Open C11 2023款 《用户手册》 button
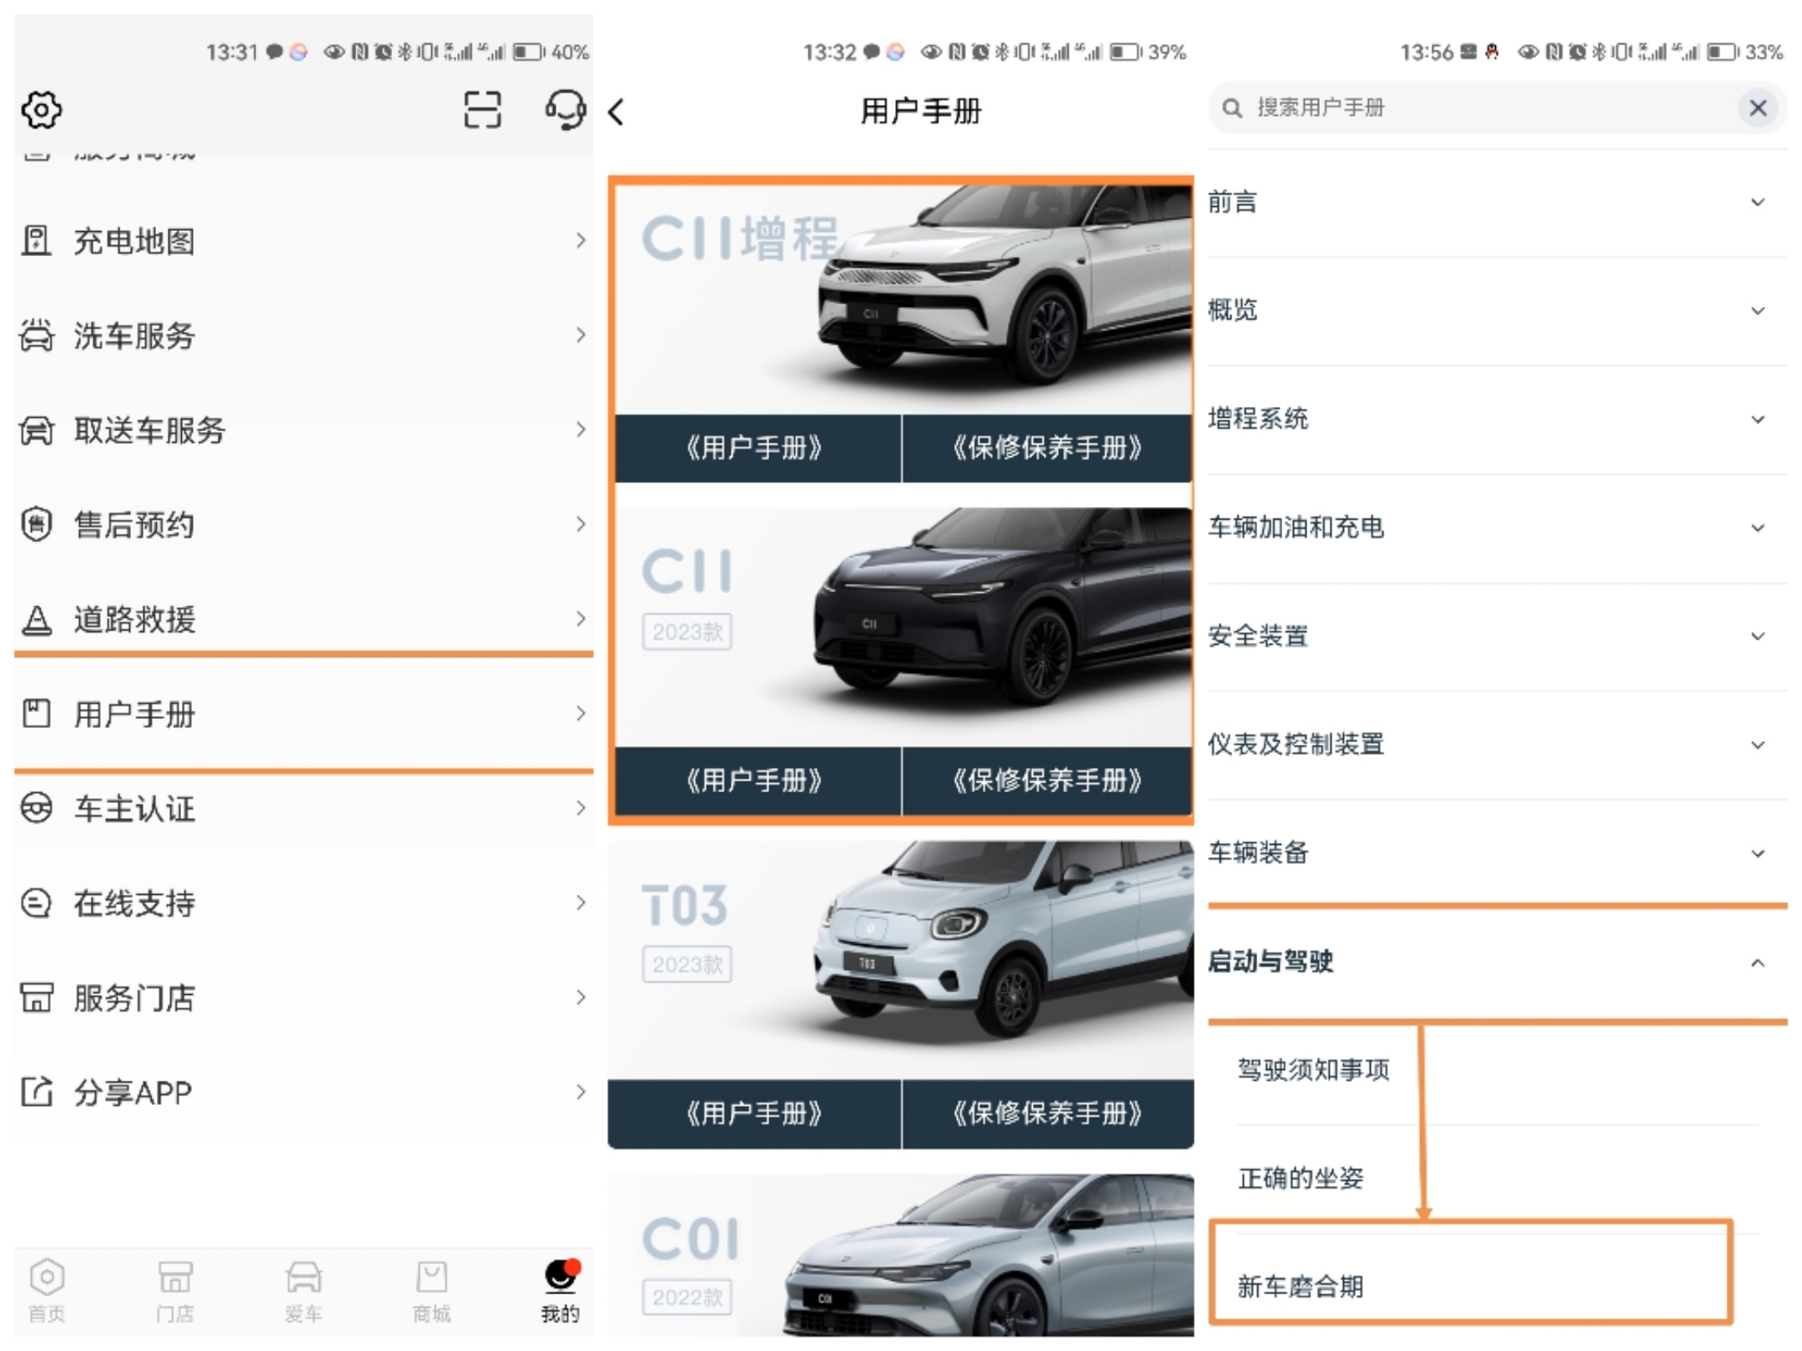Screen dimensions: 1802x1351 tap(756, 781)
